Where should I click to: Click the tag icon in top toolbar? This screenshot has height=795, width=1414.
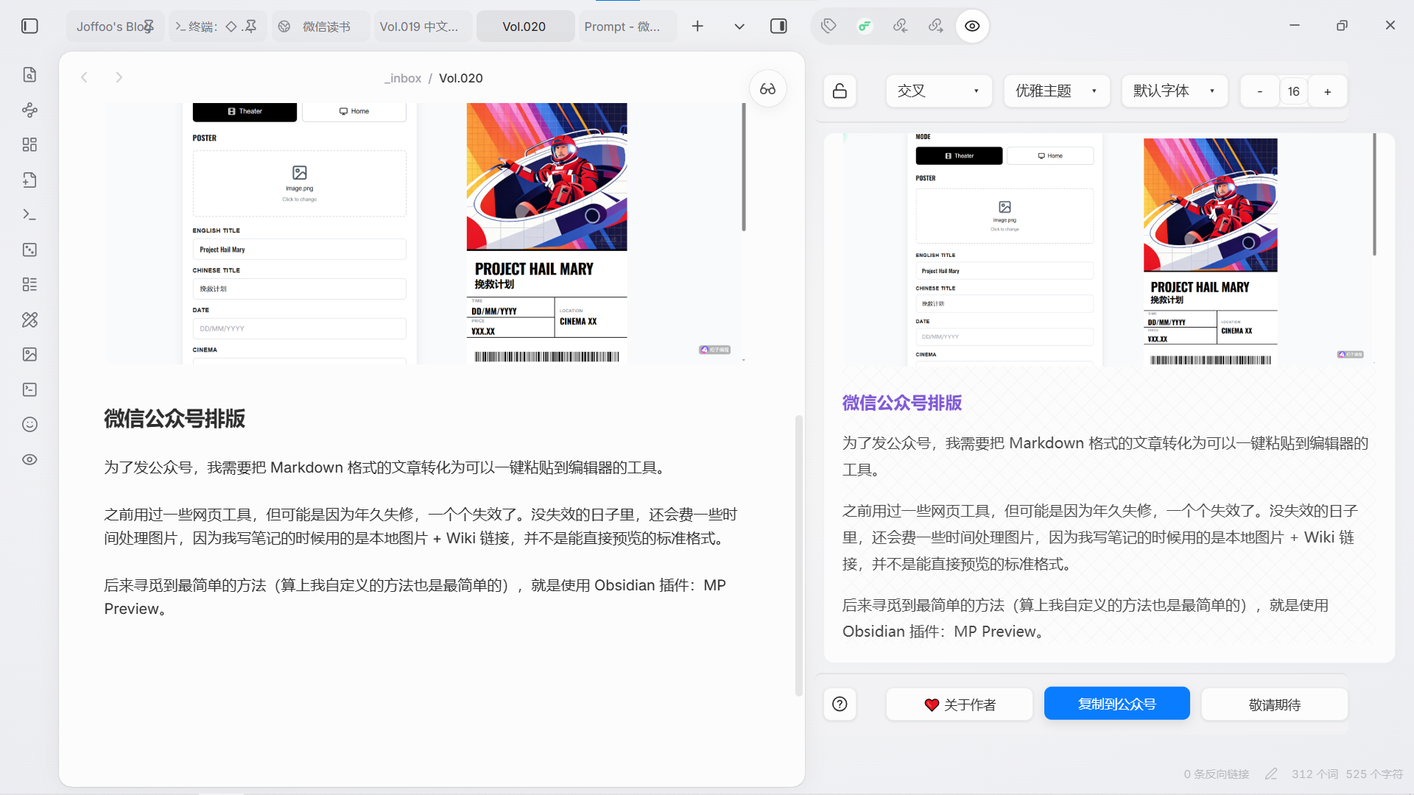(829, 26)
